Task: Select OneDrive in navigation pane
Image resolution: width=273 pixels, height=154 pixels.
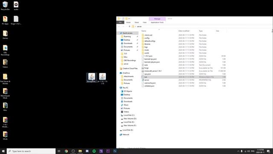Action: click(126, 73)
